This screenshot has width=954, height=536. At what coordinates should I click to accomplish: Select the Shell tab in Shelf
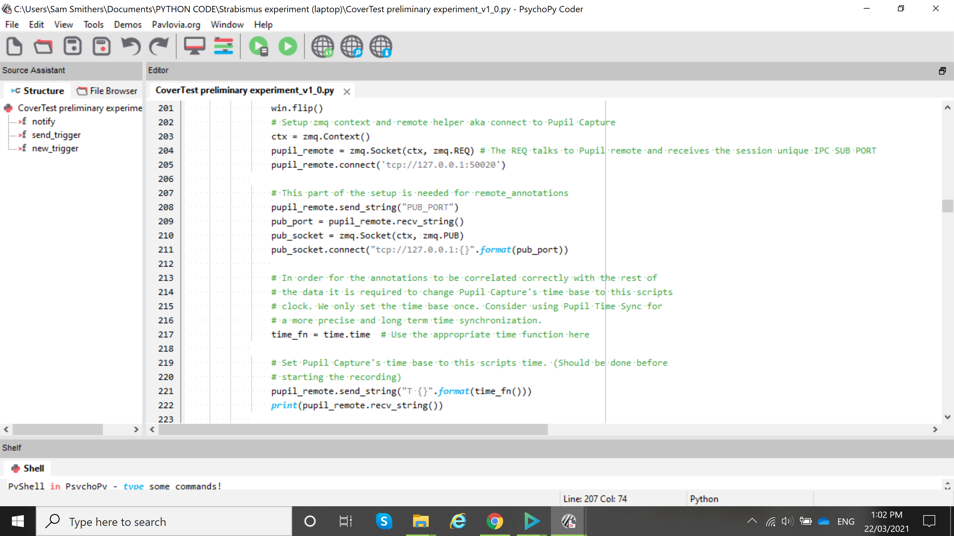tap(28, 468)
